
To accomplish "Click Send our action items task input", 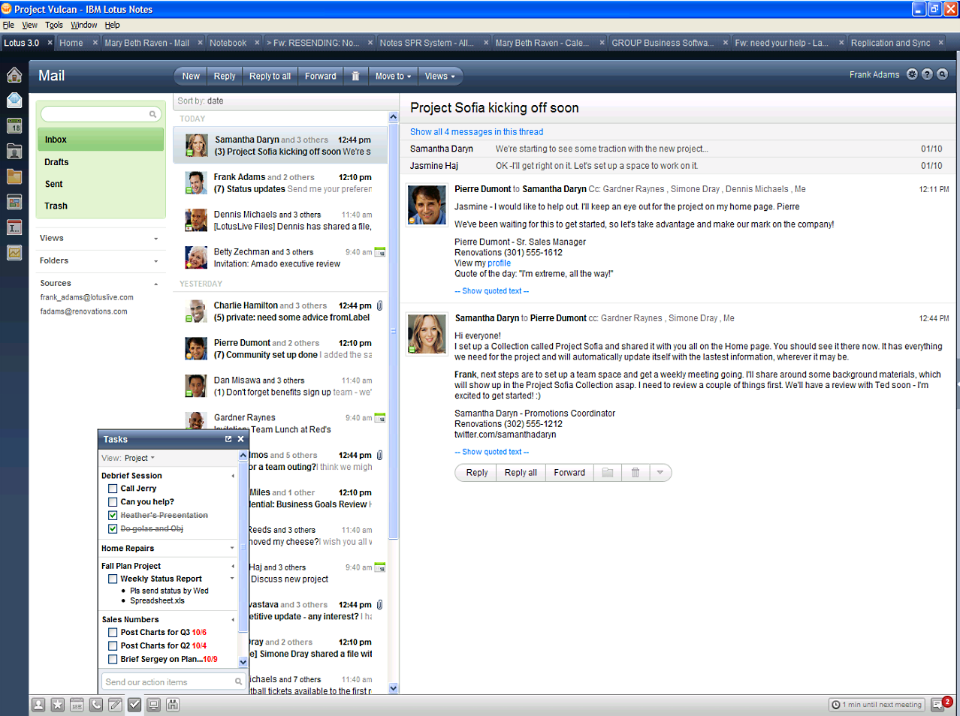I will [174, 681].
